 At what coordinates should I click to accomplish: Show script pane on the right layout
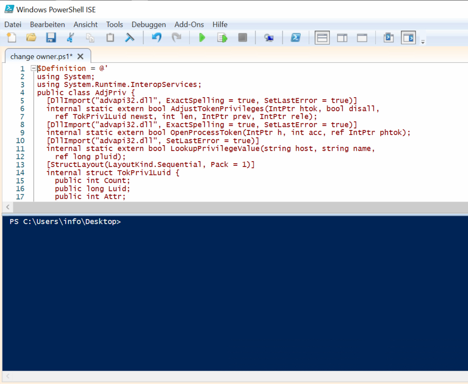[x=342, y=38]
